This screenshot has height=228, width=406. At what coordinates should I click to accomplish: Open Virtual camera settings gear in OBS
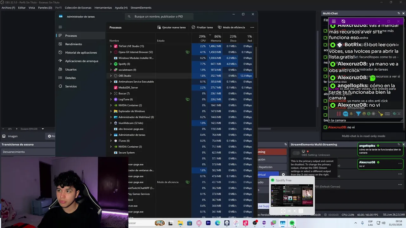coord(283,174)
